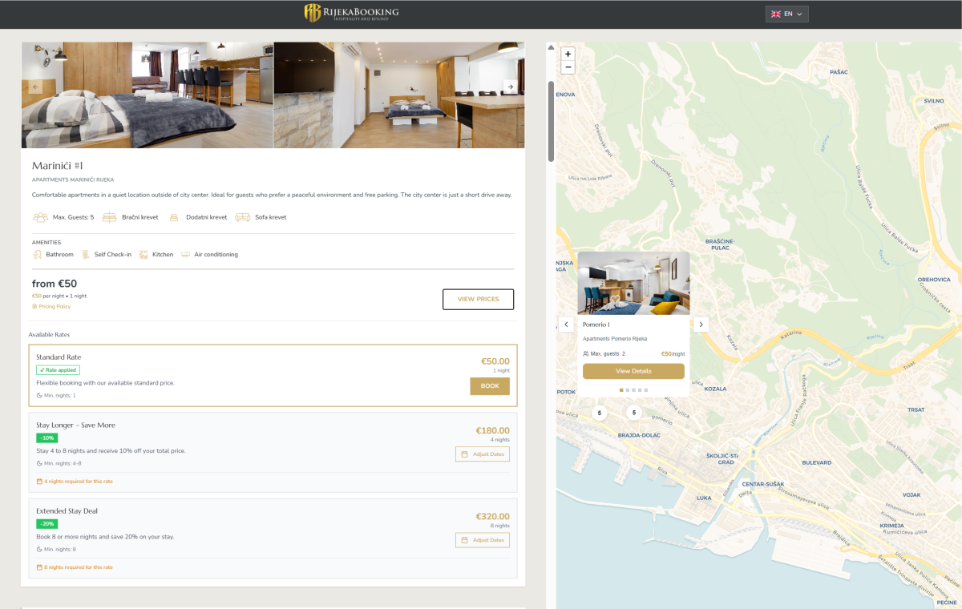This screenshot has width=962, height=609.
Task: Adjust dates for Extended Stay Deal
Action: (x=482, y=540)
